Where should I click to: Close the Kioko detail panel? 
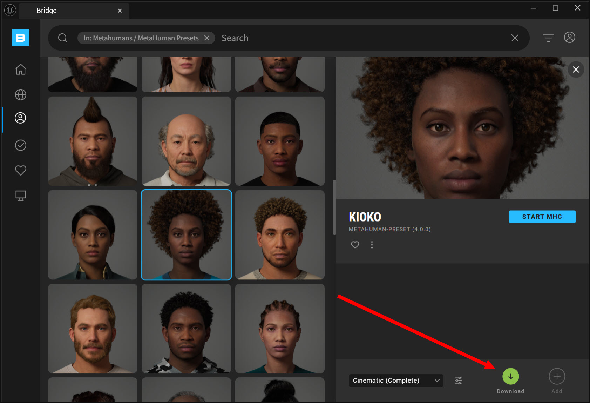pos(576,70)
